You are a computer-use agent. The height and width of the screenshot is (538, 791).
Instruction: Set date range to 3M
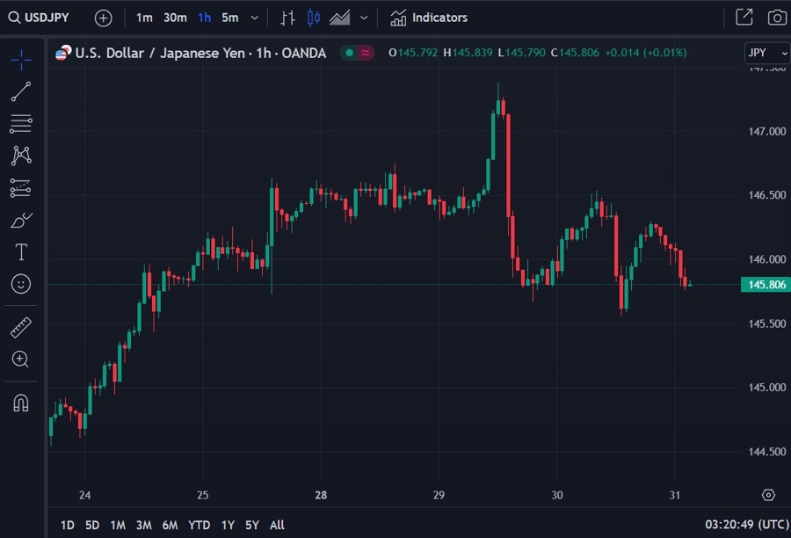[144, 526]
